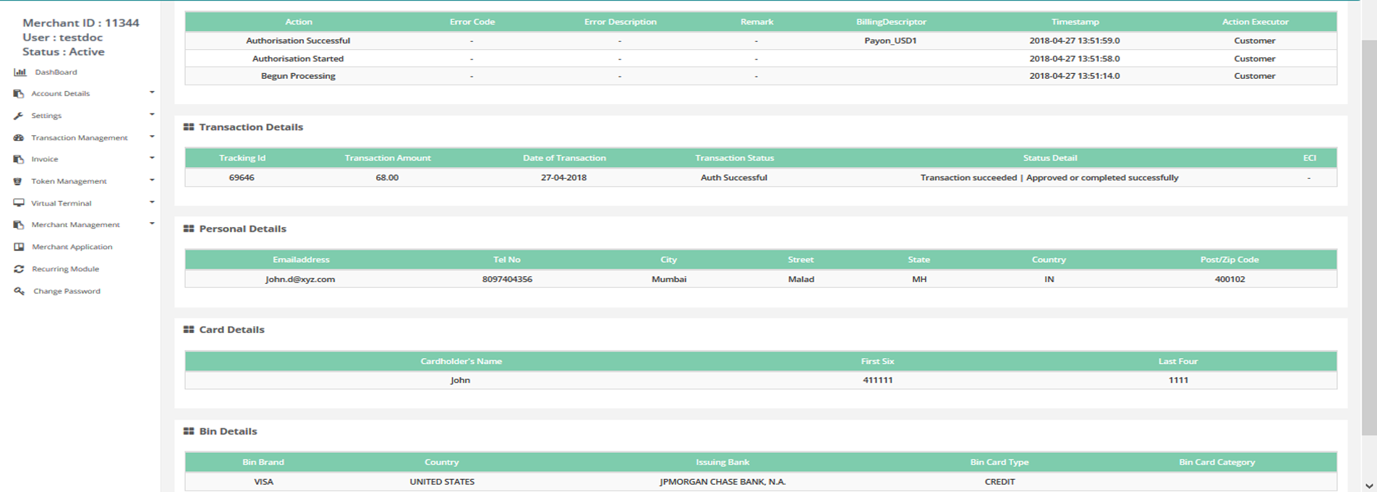Image resolution: width=1377 pixels, height=492 pixels.
Task: Click the Virtual Terminal monitor icon
Action: [x=19, y=203]
